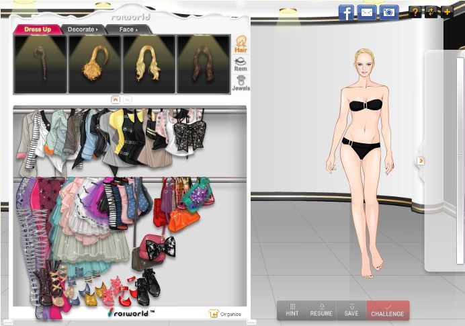This screenshot has width=465, height=326.
Task: Click the down arrow below hair thumbnails
Action: click(x=128, y=99)
